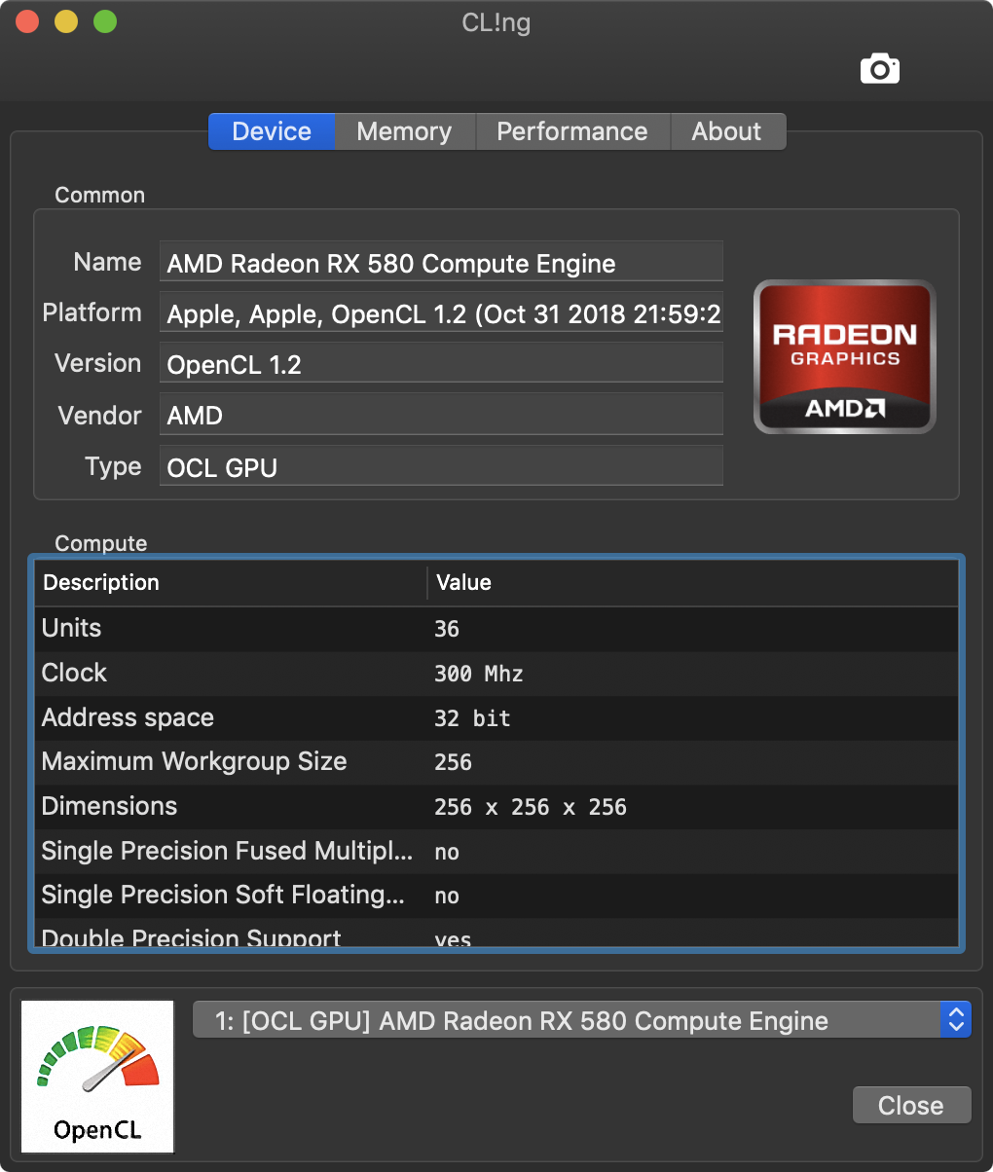Viewport: 993px width, 1172px height.
Task: Click the 300 Mhz clock value
Action: (479, 674)
